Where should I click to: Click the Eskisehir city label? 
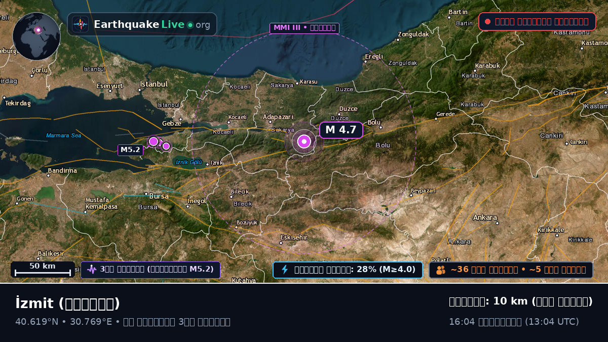(x=294, y=237)
